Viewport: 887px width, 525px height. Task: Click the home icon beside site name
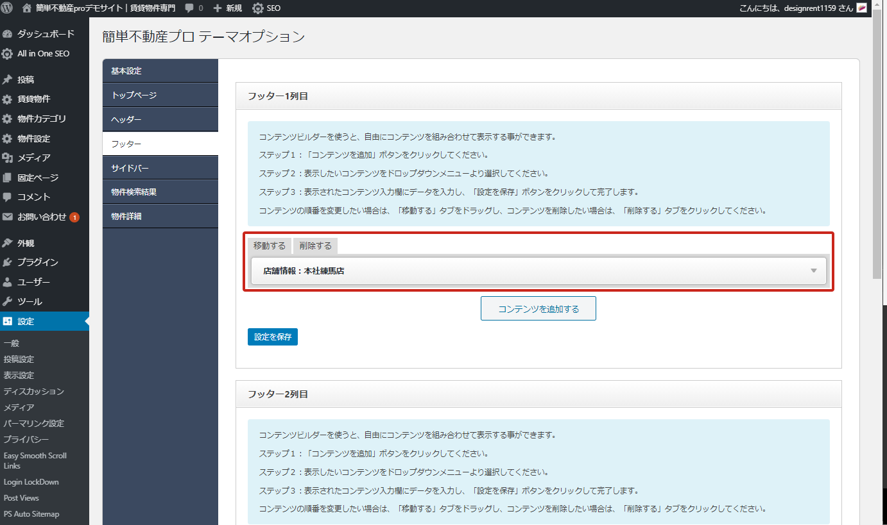[27, 8]
